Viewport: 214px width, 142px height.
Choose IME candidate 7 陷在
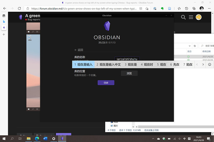[188, 65]
